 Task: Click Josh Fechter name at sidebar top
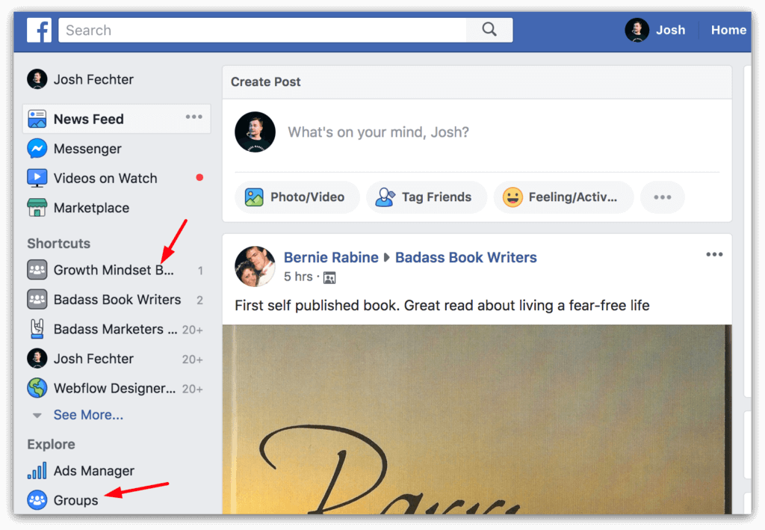pos(93,79)
